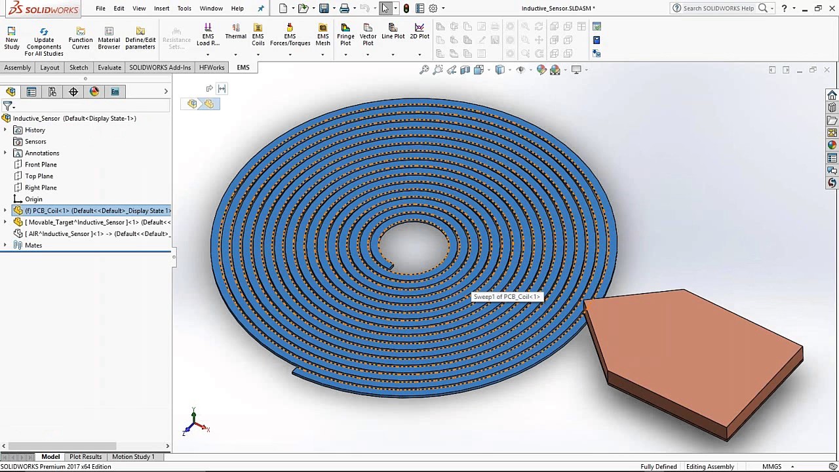Image resolution: width=839 pixels, height=472 pixels.
Task: Expand PCB_Coil<1> component node
Action: [5, 210]
